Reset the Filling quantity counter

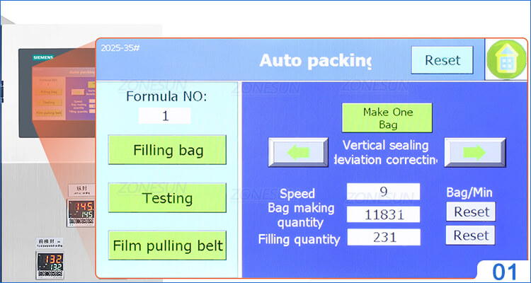click(x=471, y=236)
